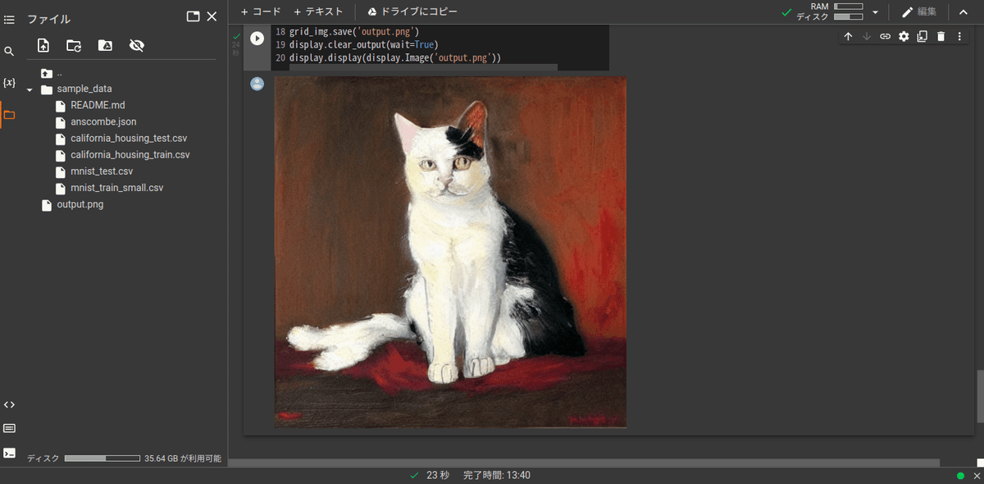The width and height of the screenshot is (984, 484).
Task: Open the table of contents sidebar icon
Action: [9, 19]
